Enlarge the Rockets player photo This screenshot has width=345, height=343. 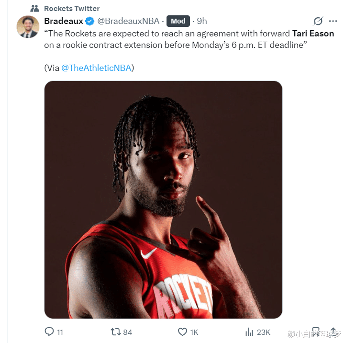coord(163,199)
